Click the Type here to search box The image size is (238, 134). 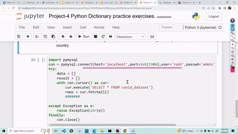click(30, 131)
